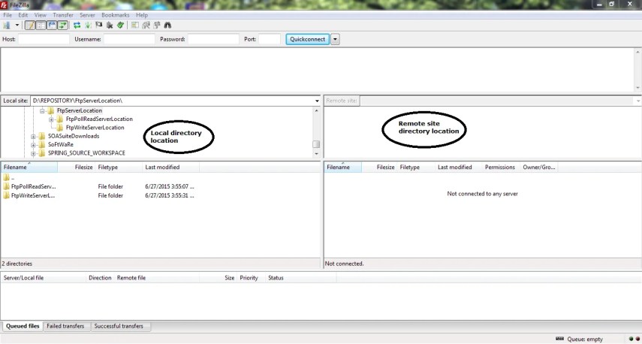Toggle directory comparison icon
Viewport: 642px width, 344px height.
146,26
